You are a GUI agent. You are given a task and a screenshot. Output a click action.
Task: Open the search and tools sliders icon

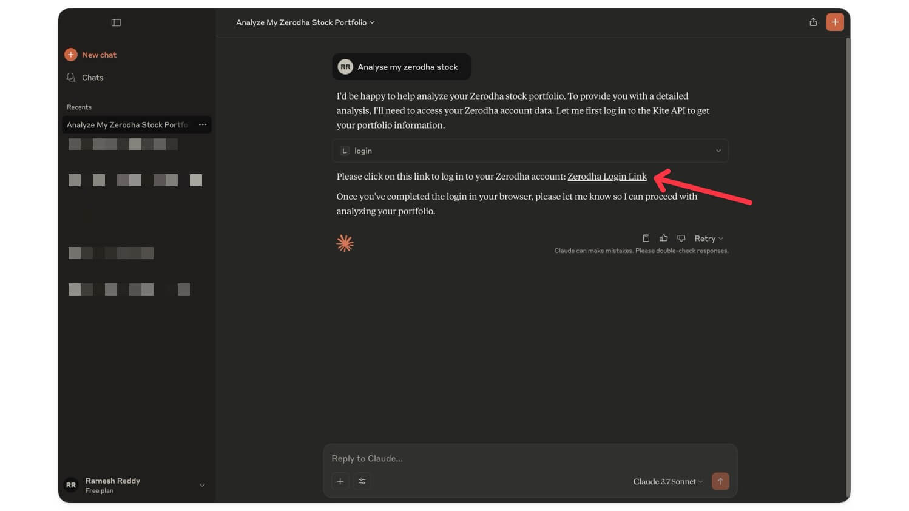tap(362, 481)
